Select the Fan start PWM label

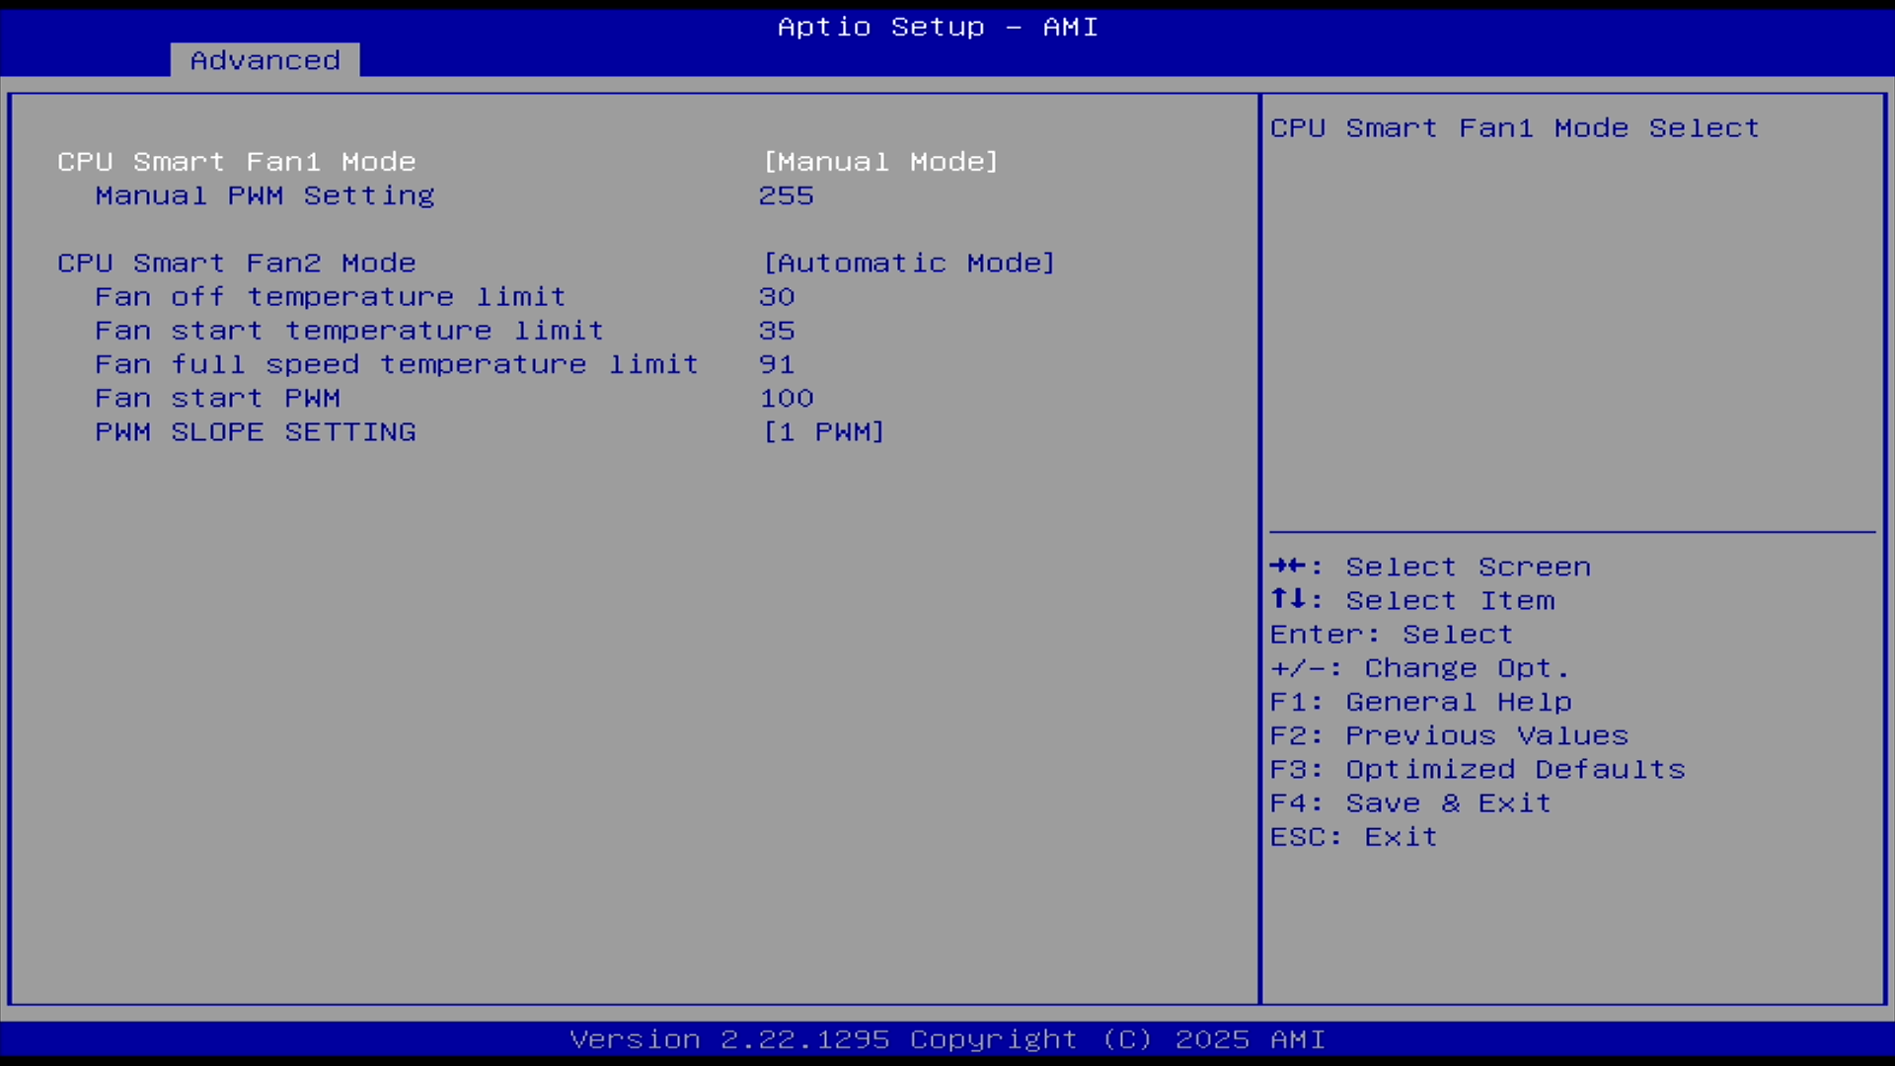[218, 398]
